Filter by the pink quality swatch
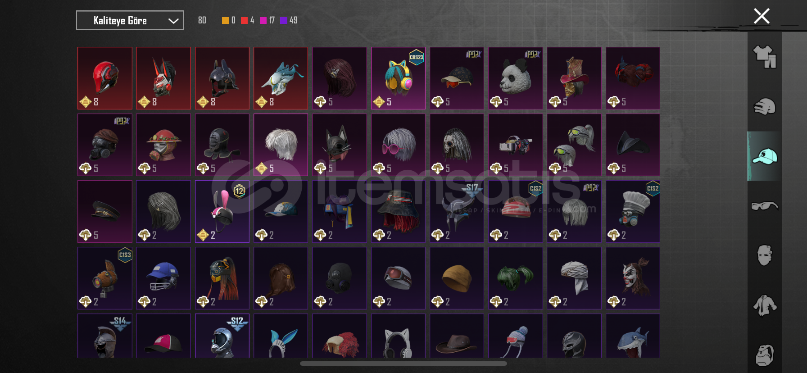 (263, 20)
